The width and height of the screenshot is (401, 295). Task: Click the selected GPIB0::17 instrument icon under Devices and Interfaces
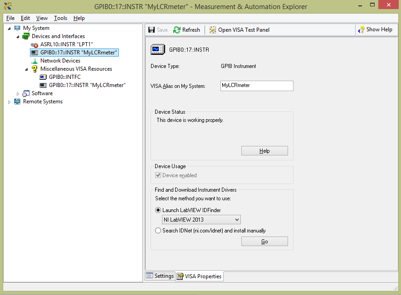[34, 53]
